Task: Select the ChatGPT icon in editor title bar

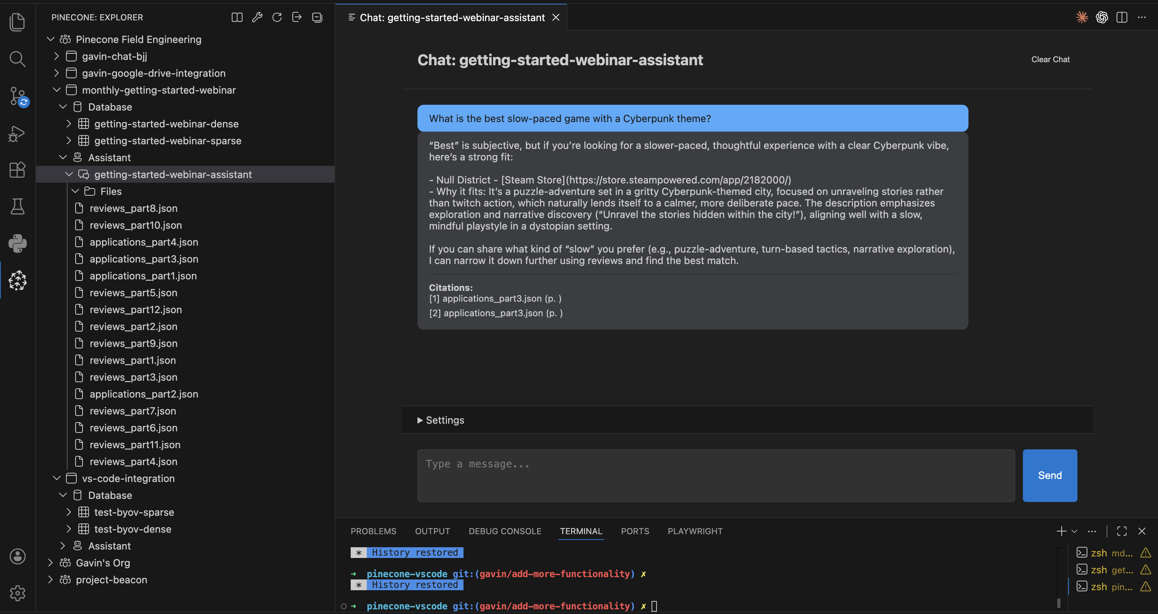Action: click(1102, 17)
